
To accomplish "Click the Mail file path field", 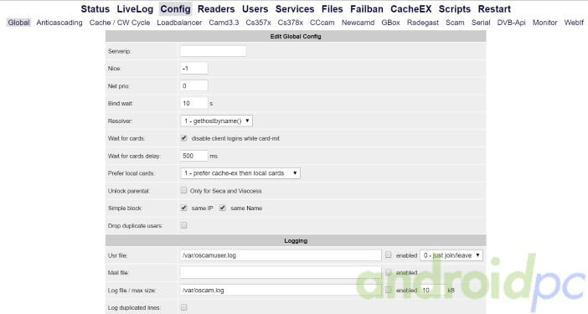I will click(x=281, y=272).
